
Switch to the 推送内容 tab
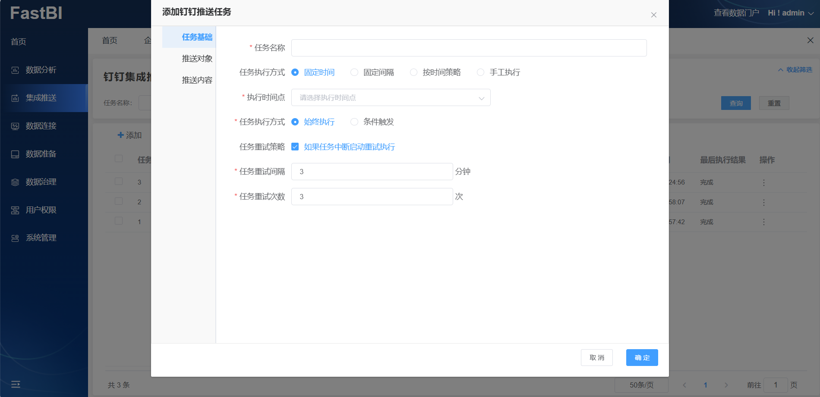click(x=197, y=80)
